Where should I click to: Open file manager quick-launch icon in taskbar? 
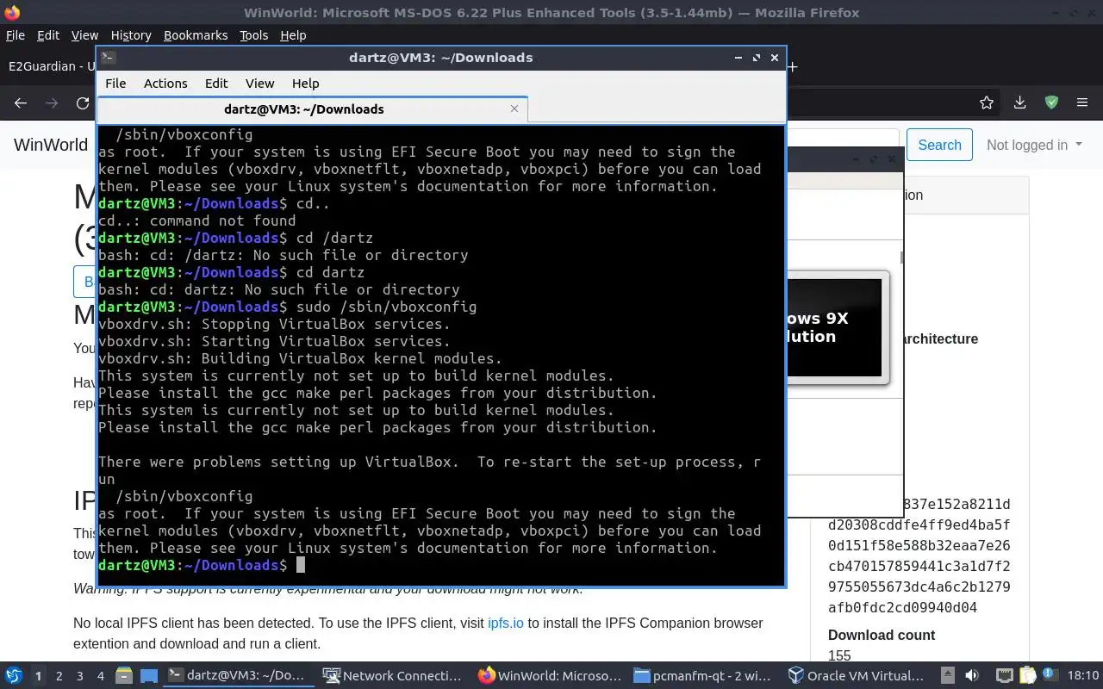[123, 676]
